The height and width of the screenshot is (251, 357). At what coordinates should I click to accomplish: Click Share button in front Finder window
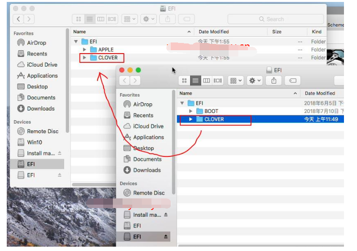click(274, 81)
